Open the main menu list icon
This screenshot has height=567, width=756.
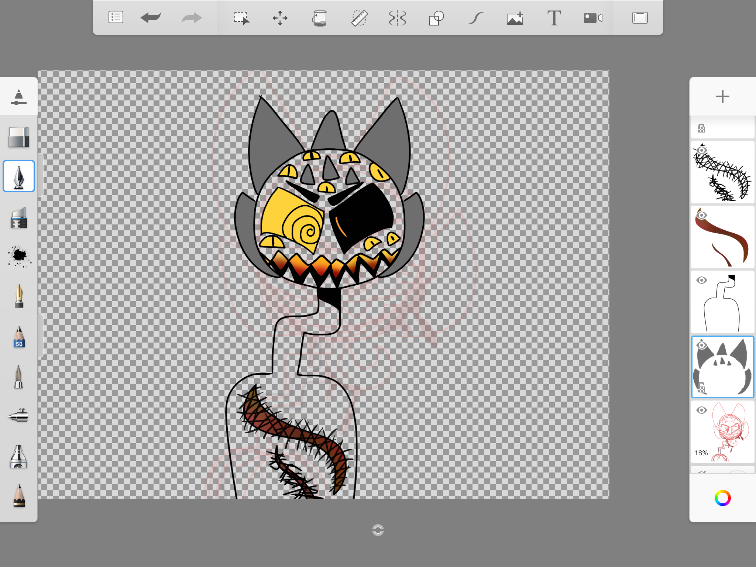click(116, 17)
